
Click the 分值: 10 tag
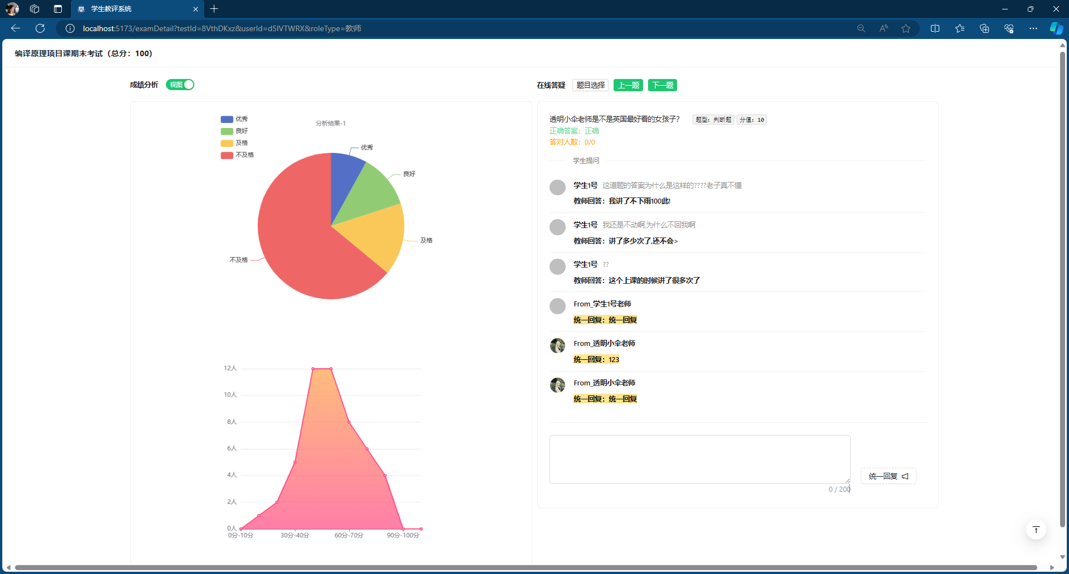pos(752,120)
